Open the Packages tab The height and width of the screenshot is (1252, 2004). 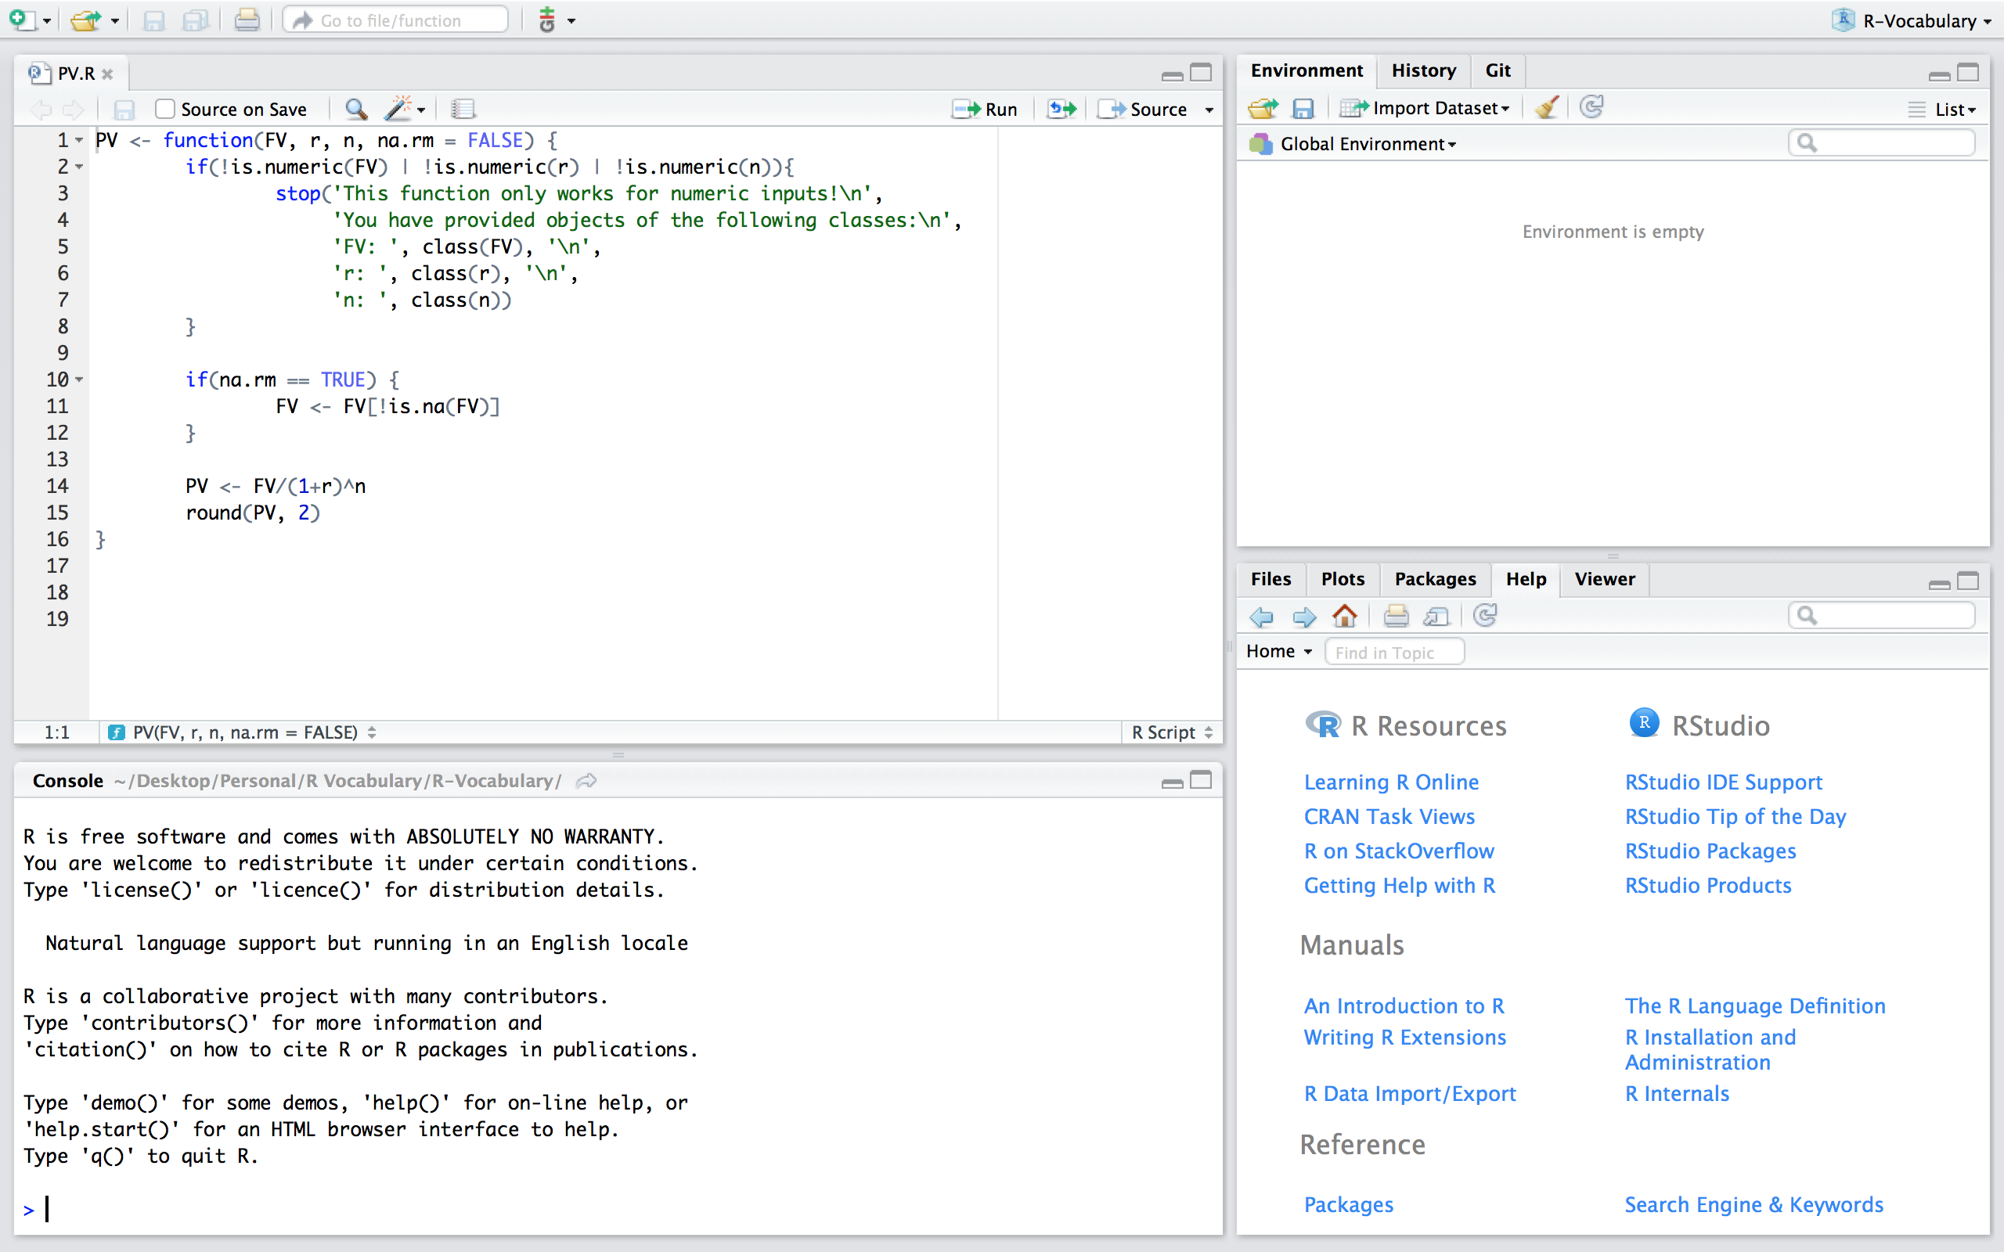click(x=1435, y=579)
